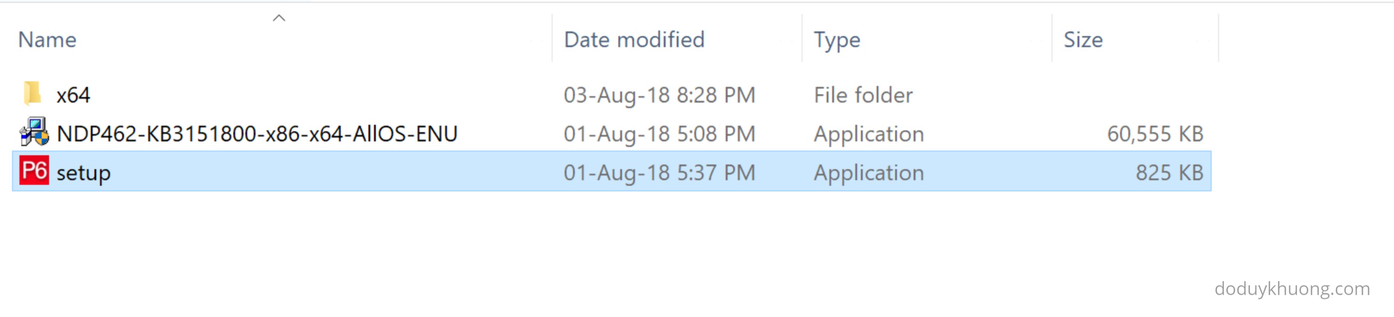The image size is (1394, 317).
Task: Sort by the Type column header
Action: pos(837,40)
